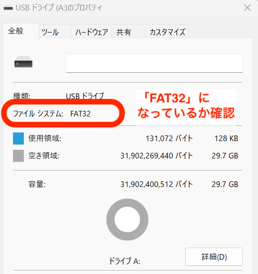Image resolution: width=258 pixels, height=274 pixels.
Task: Click the 31,902,400,512 バイト capacity value
Action: (x=156, y=184)
